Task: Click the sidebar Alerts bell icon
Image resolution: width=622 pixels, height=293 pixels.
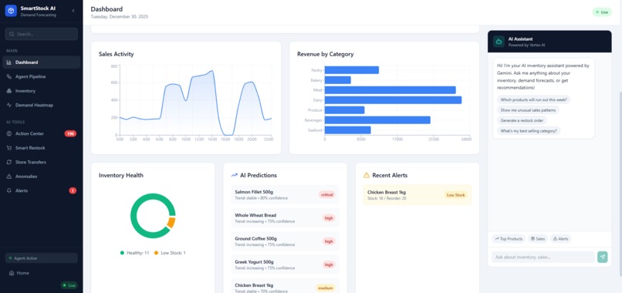Action: [x=9, y=190]
